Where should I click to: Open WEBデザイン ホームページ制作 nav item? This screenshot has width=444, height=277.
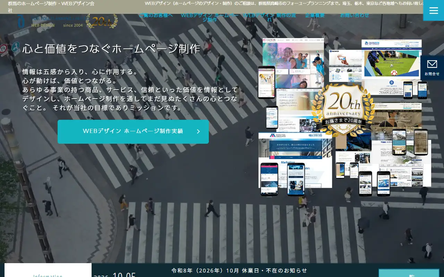[210, 17]
